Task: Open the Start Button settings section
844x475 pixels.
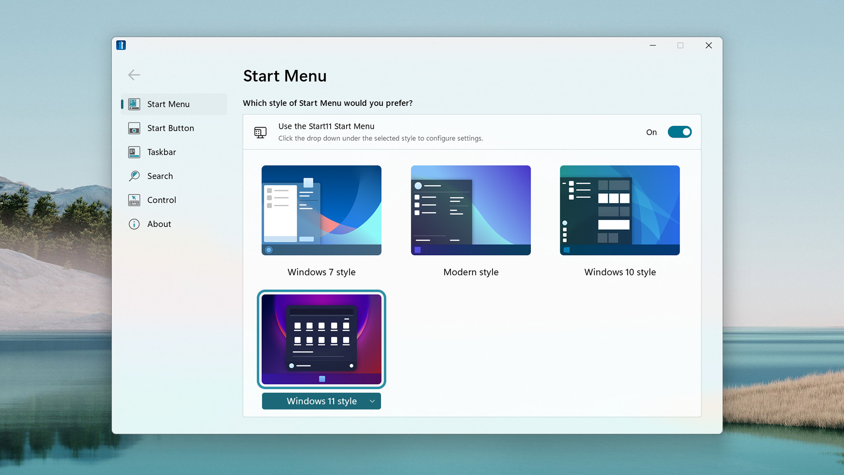Action: click(x=170, y=128)
